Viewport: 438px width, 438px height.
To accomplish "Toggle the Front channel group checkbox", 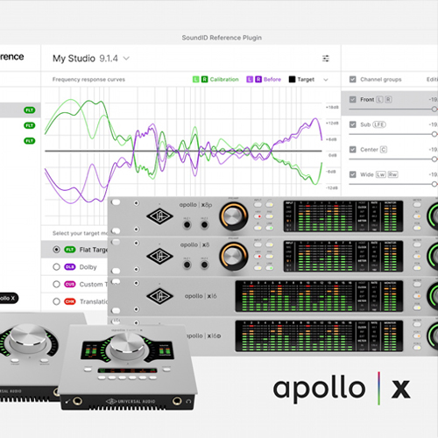I will coord(353,100).
